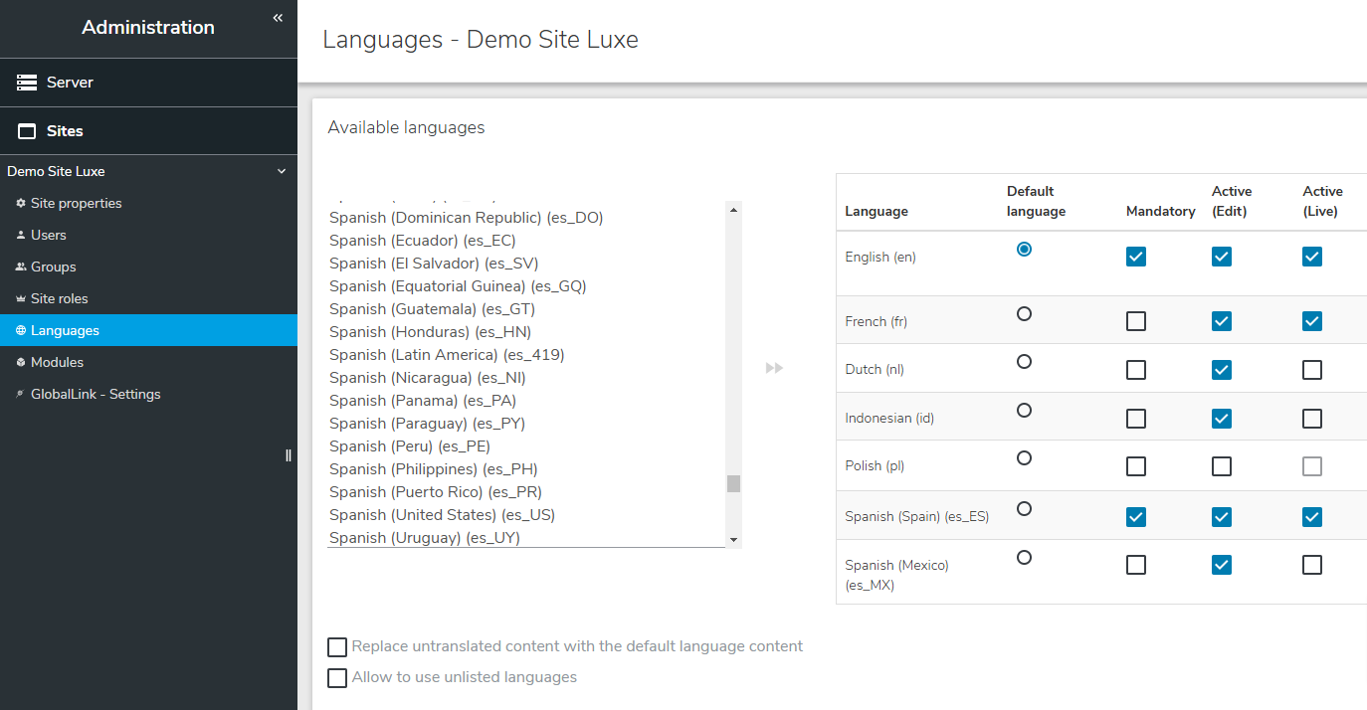Collapse the Administration sidebar with the double chevron

(277, 17)
